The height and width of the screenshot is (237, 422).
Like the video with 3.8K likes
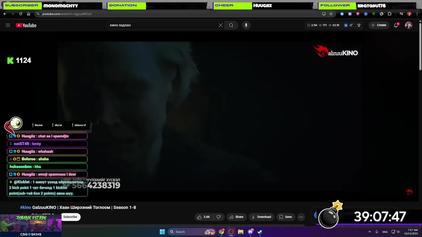pos(203,217)
